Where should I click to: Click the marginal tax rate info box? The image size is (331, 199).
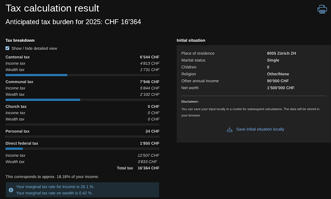point(82,189)
